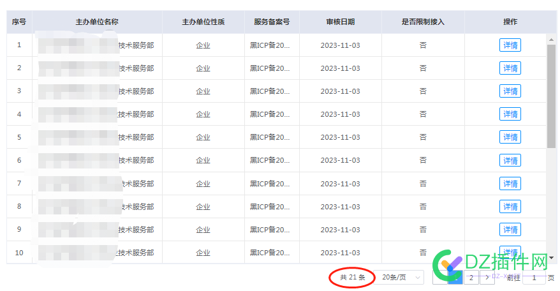
Task: Click serial number 10 in the 序号 column
Action: (19, 253)
